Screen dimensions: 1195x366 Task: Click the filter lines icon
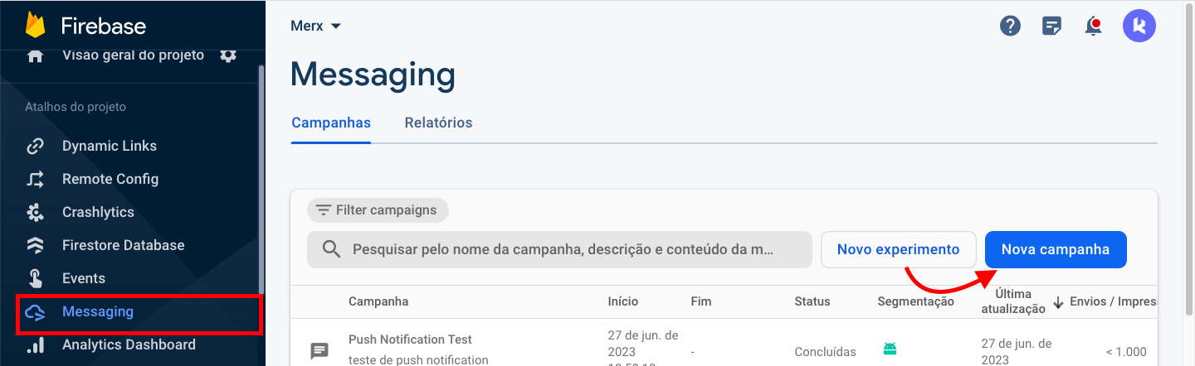click(x=323, y=210)
